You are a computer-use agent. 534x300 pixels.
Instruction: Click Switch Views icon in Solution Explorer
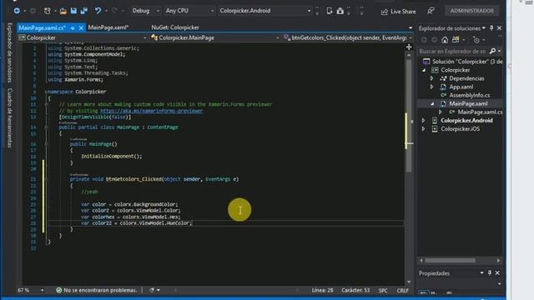456,40
